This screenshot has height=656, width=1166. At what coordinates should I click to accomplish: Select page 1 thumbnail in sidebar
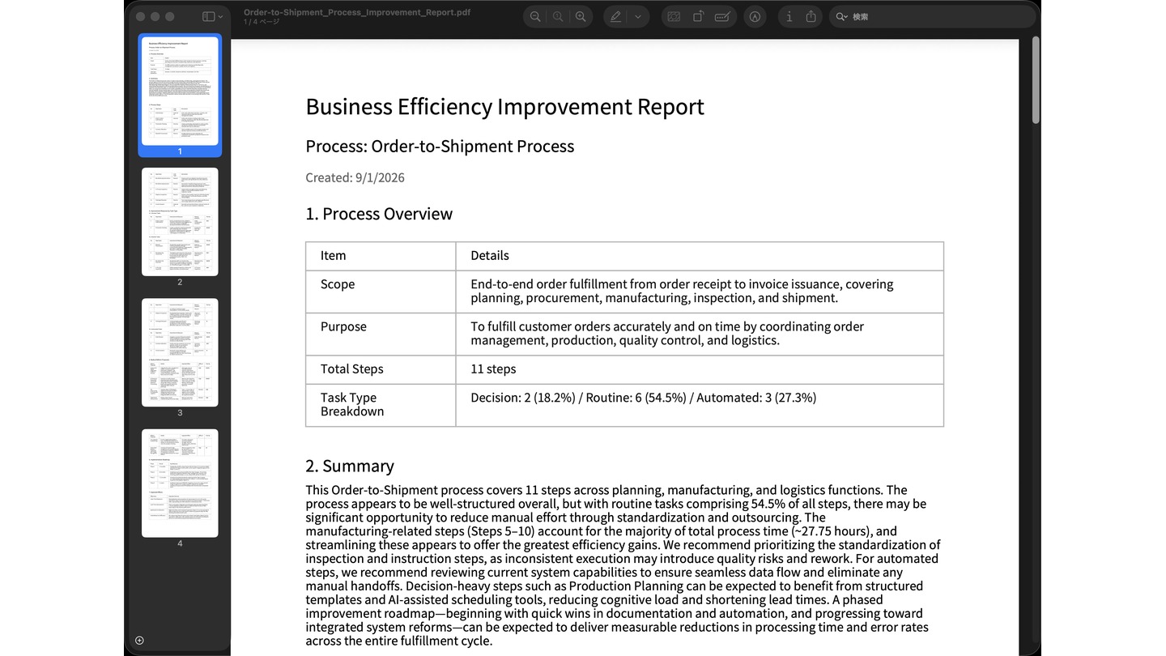click(x=180, y=90)
